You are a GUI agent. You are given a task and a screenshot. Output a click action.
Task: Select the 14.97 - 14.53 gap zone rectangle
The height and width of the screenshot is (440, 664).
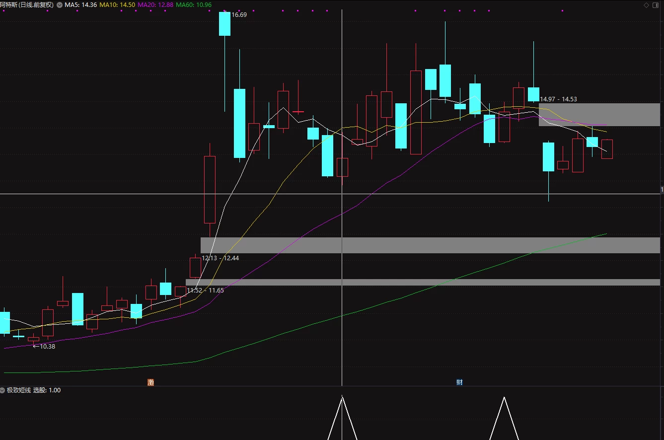[x=599, y=115]
